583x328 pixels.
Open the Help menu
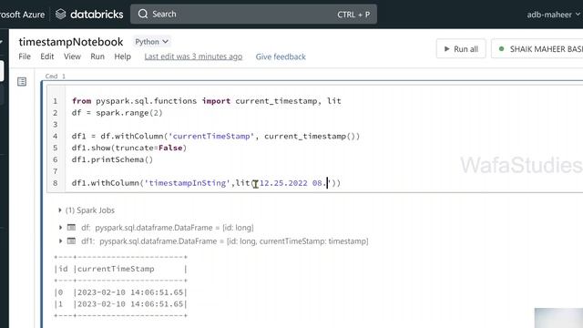pyautogui.click(x=123, y=56)
